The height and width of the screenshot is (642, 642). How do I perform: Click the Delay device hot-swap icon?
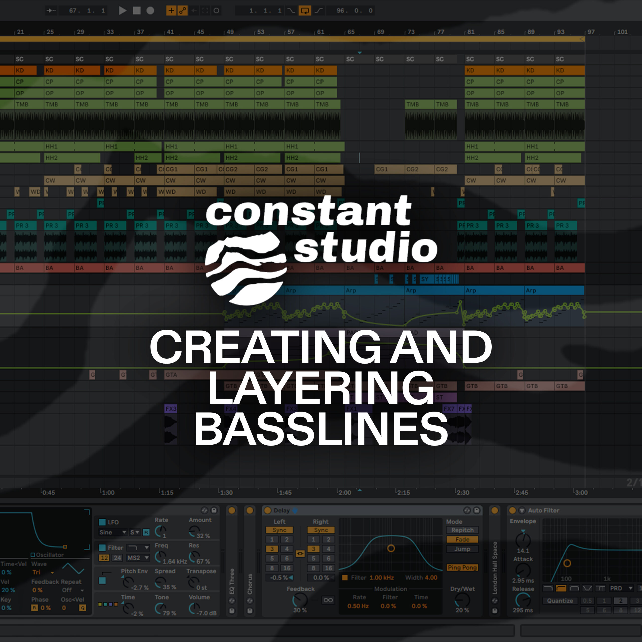point(467,510)
